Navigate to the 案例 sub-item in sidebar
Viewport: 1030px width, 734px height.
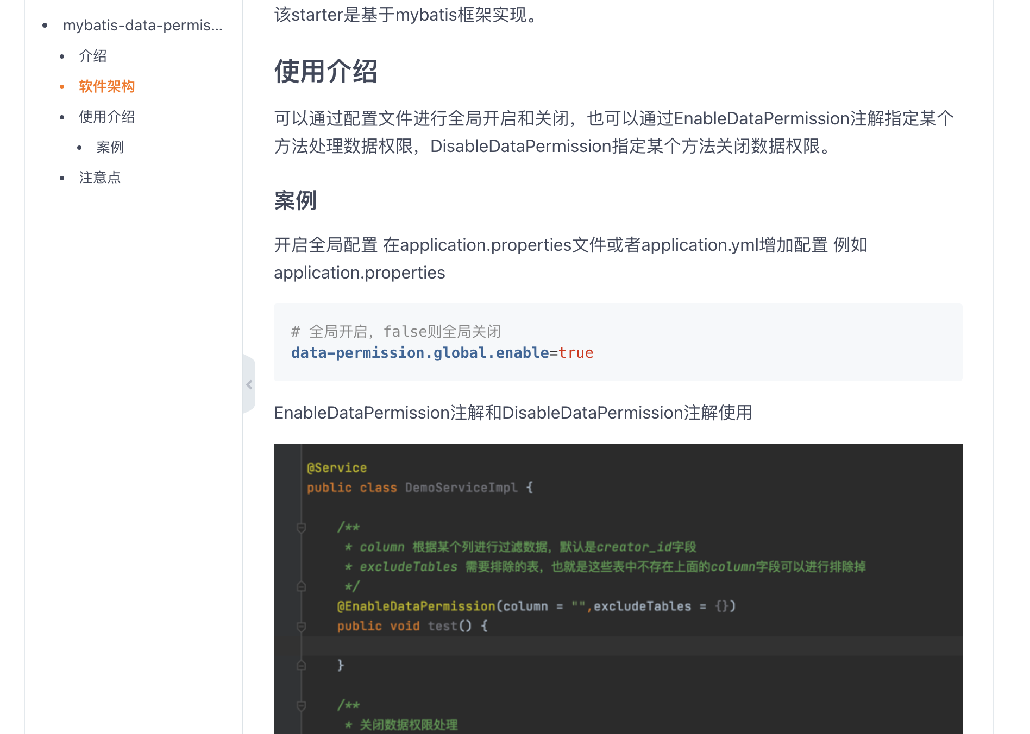click(110, 147)
